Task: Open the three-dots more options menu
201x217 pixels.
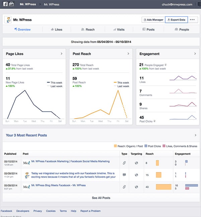Action: click(192, 20)
